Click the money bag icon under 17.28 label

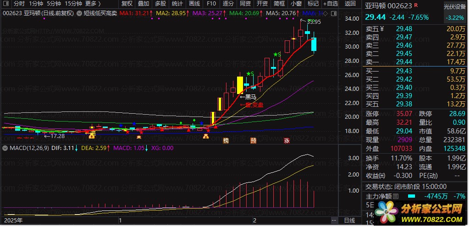click(92, 136)
